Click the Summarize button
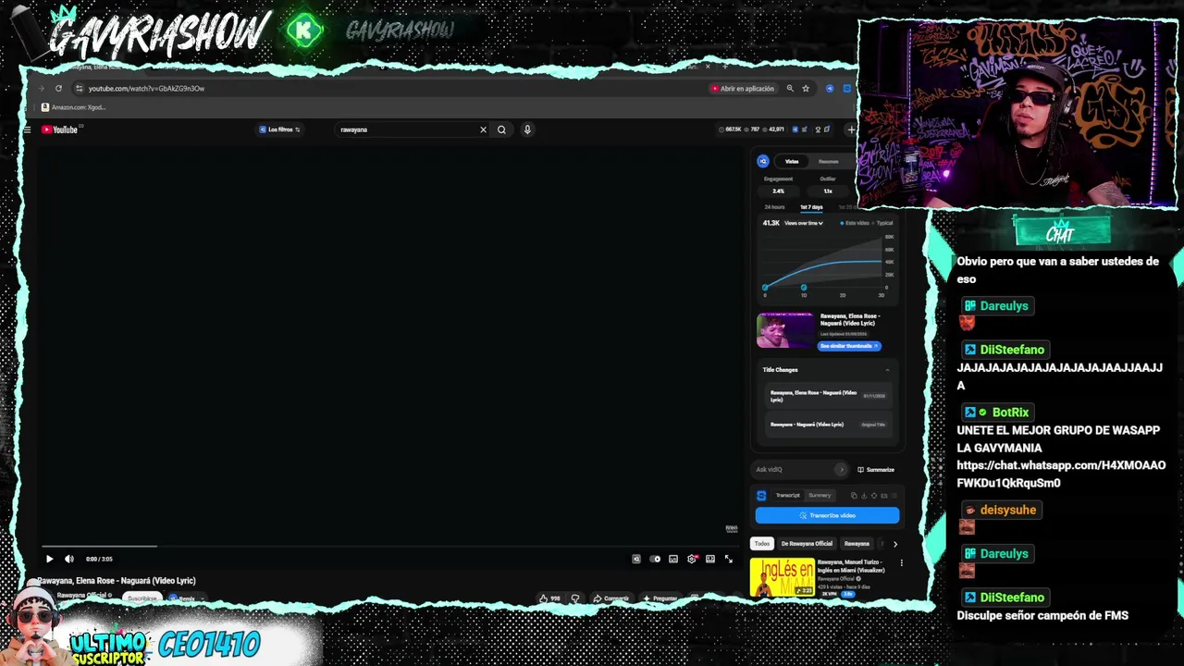Viewport: 1184px width, 666px height. click(x=875, y=469)
